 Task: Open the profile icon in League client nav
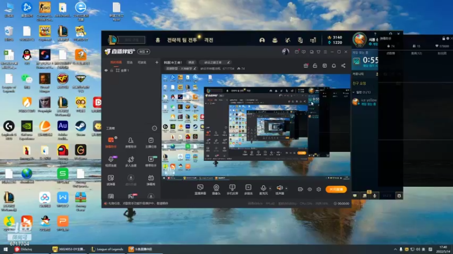[262, 40]
